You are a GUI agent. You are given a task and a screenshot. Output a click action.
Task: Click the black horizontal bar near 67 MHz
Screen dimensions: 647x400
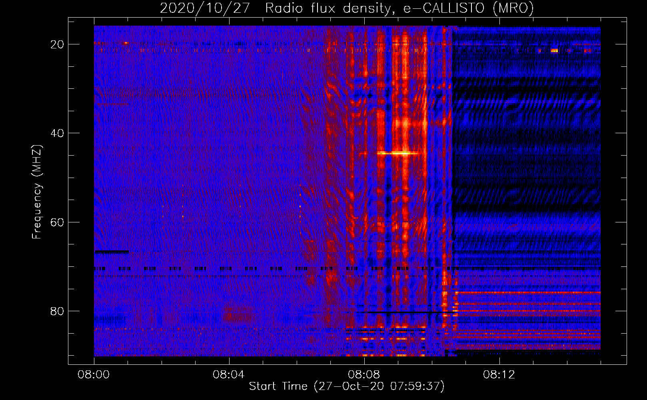click(x=112, y=252)
